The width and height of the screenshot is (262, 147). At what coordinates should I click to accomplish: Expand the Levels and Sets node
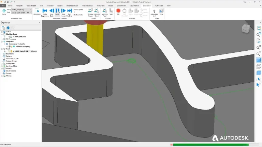coord(2,66)
